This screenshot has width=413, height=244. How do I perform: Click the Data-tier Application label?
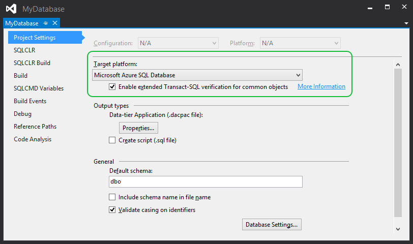coord(156,115)
